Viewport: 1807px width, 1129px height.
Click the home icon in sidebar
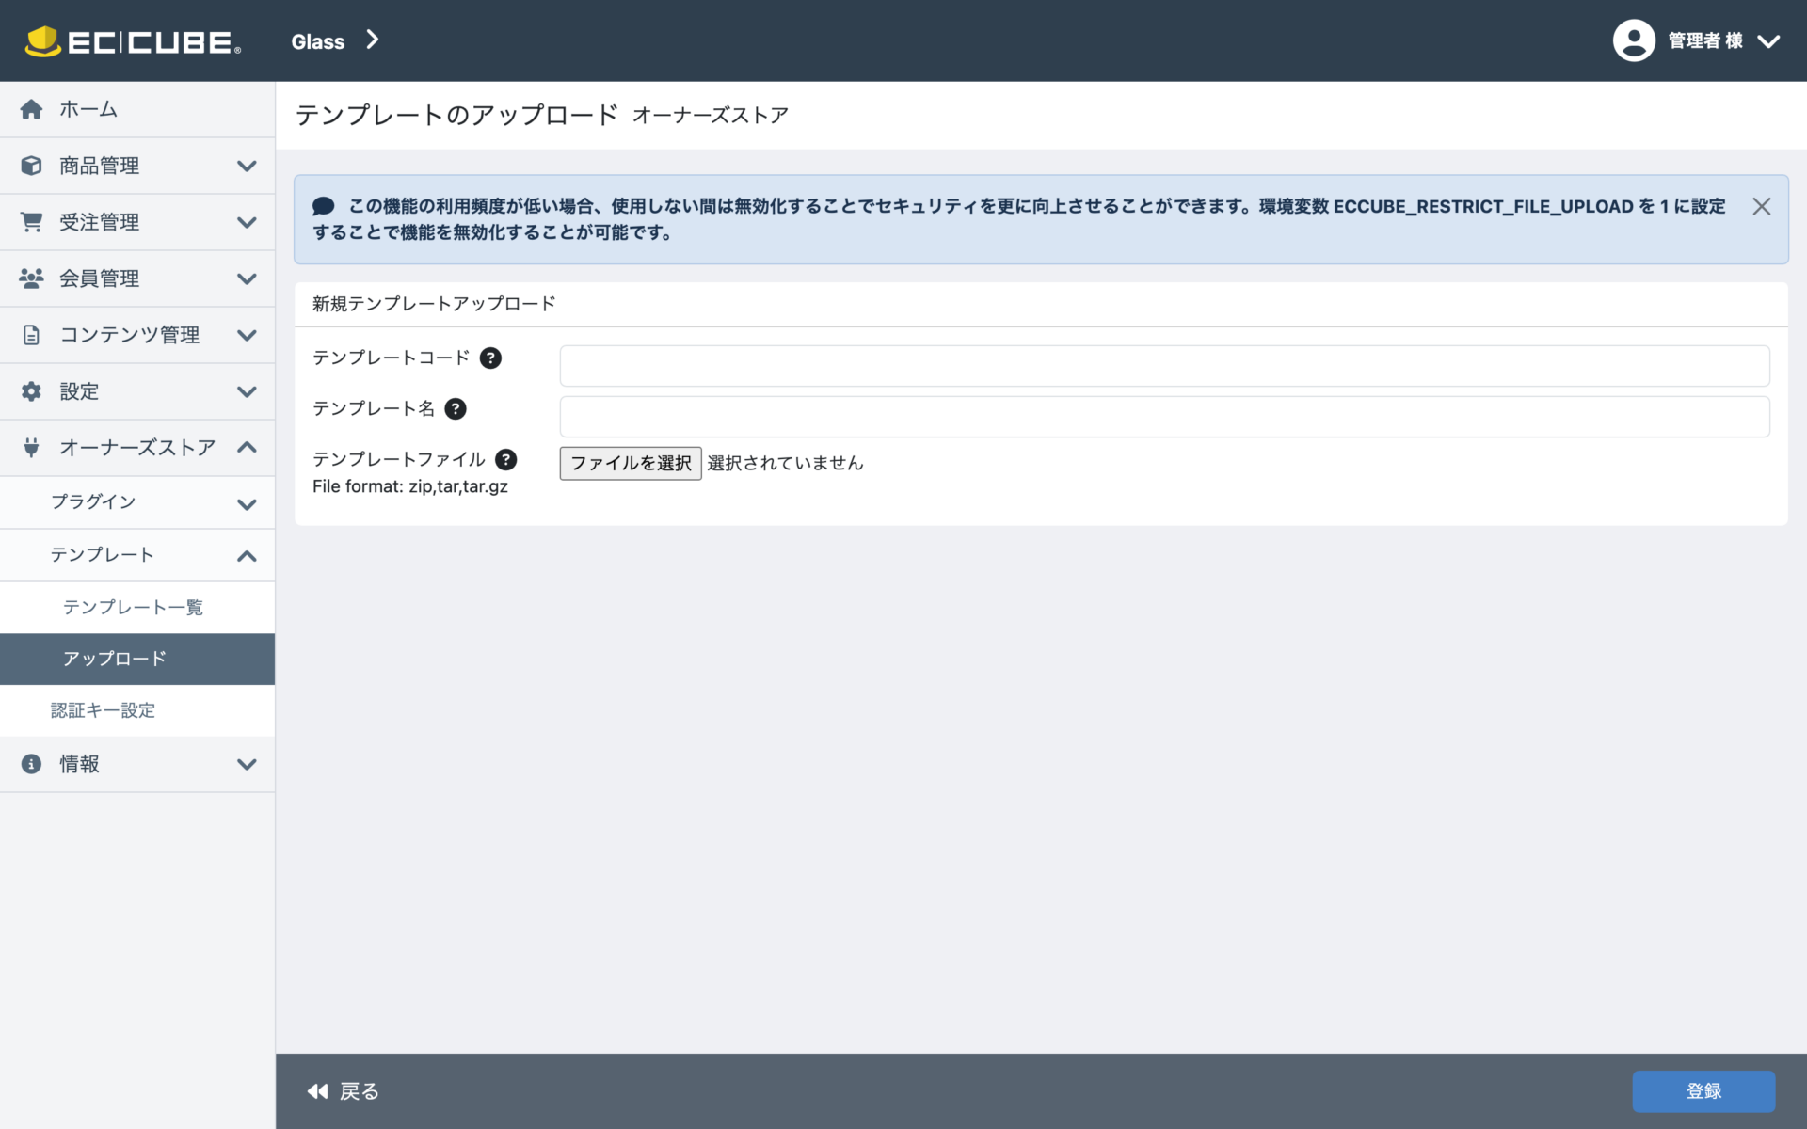coord(31,109)
